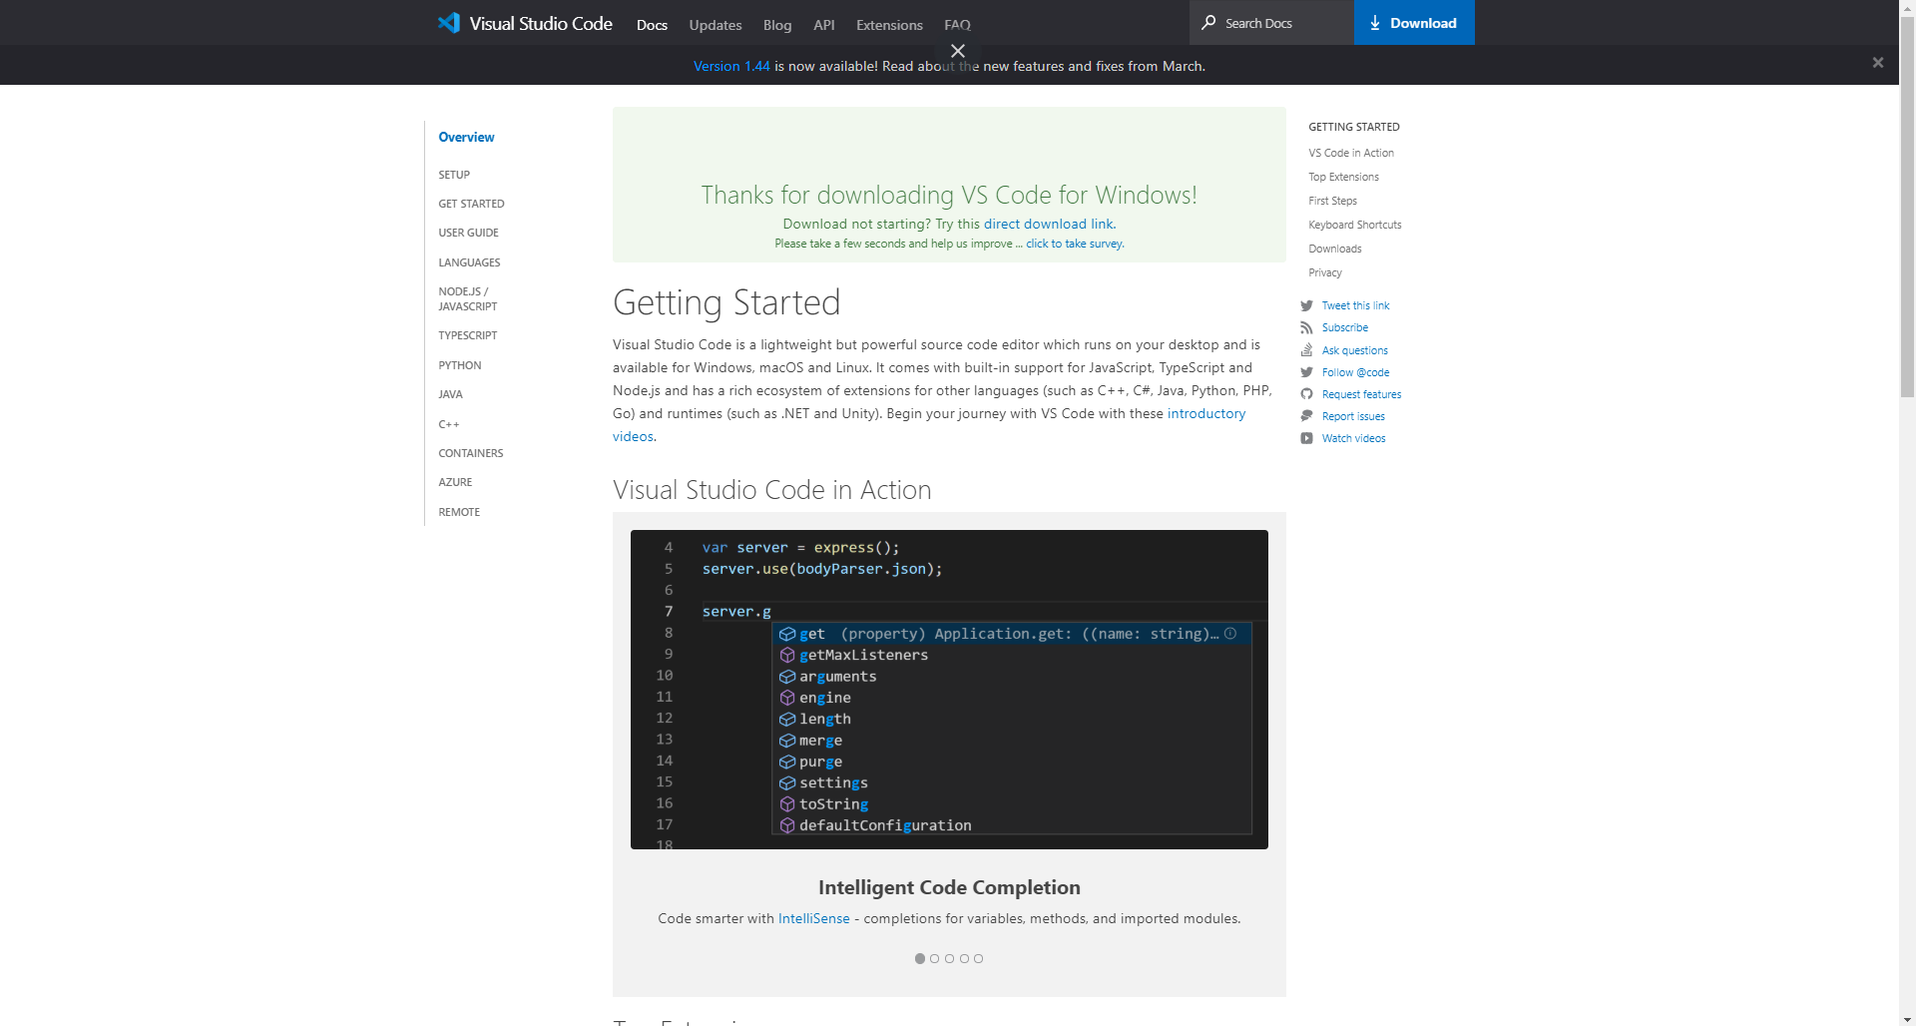Screen dimensions: 1916x1026
Task: Click the search magnifier icon
Action: [x=1208, y=22]
